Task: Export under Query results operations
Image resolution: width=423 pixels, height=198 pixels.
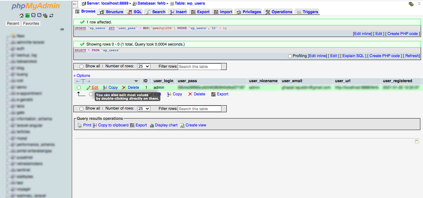Action: point(138,125)
